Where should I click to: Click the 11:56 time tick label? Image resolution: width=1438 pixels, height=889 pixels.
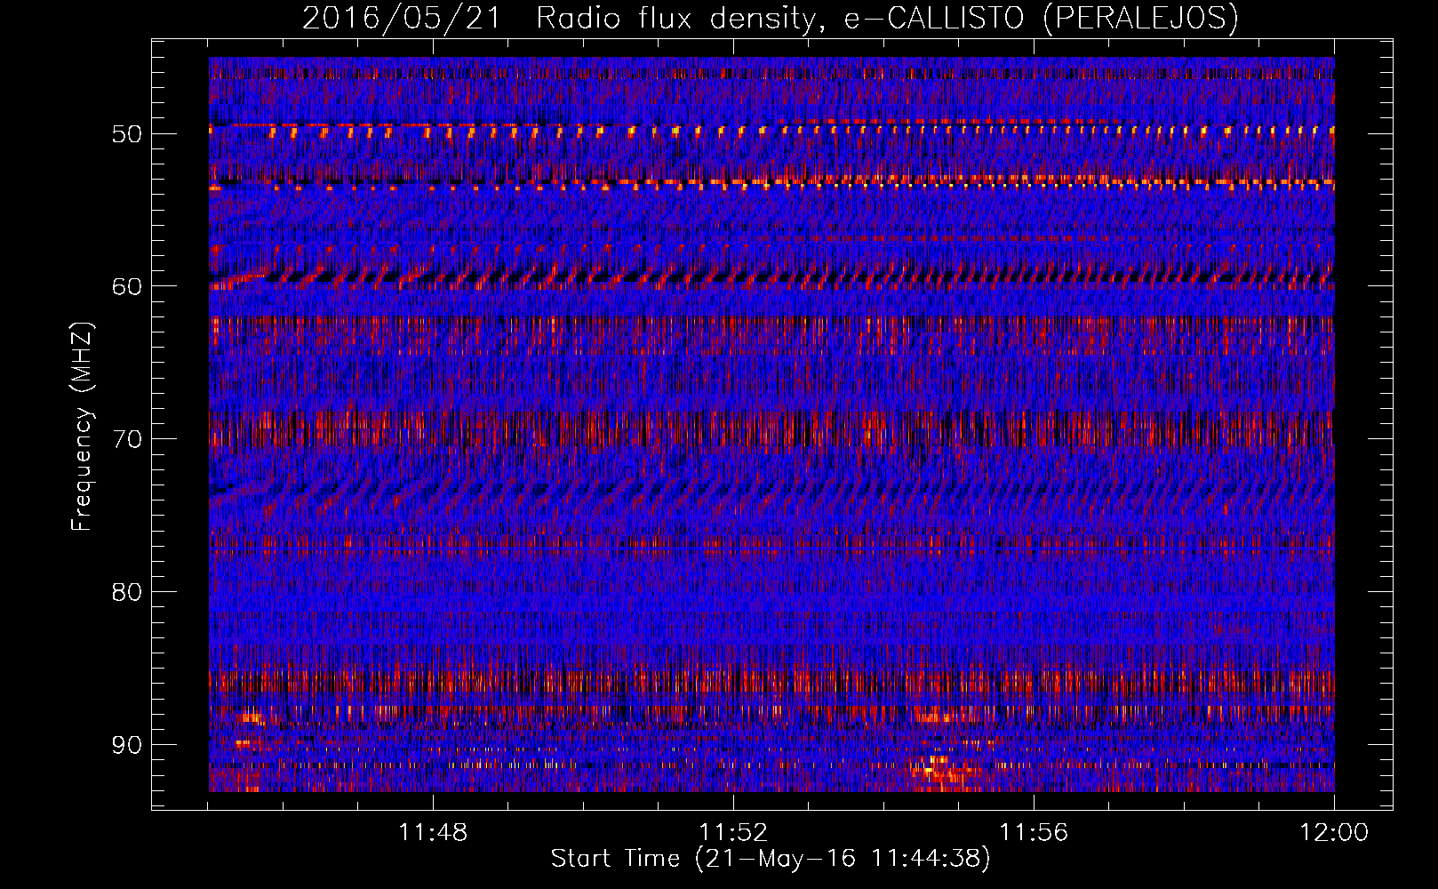[x=1034, y=833]
